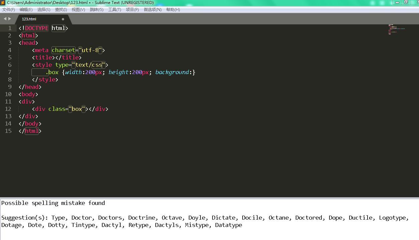Open the 查找(I) menu
419x240 pixels.
[x=61, y=10]
